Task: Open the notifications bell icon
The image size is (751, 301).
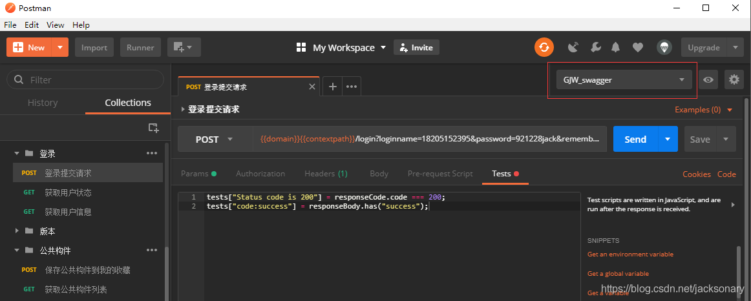Action: (x=616, y=47)
